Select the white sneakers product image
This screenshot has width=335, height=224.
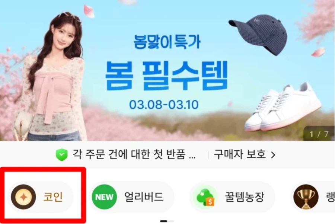tap(283, 107)
